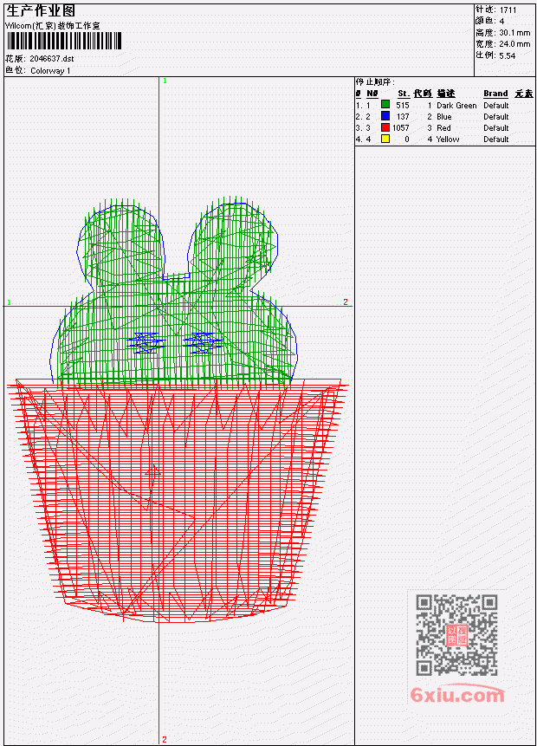The height and width of the screenshot is (746, 537).
Task: Click the Blue color swatch
Action: click(385, 116)
